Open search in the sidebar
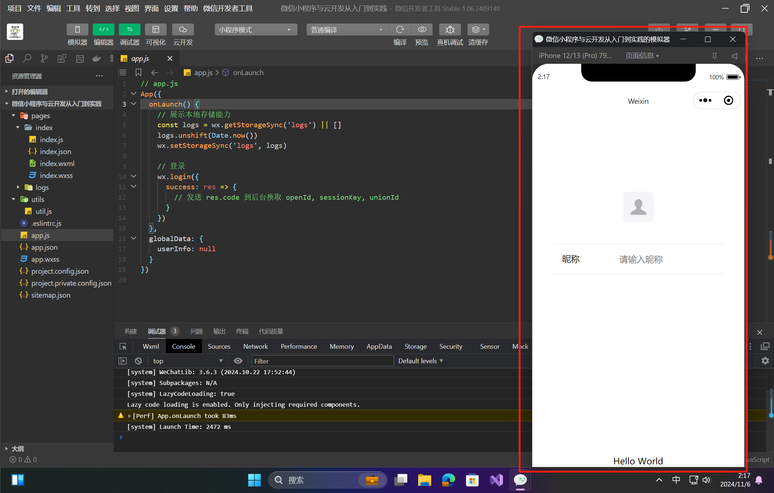Viewport: 774px width, 493px height. [27, 58]
